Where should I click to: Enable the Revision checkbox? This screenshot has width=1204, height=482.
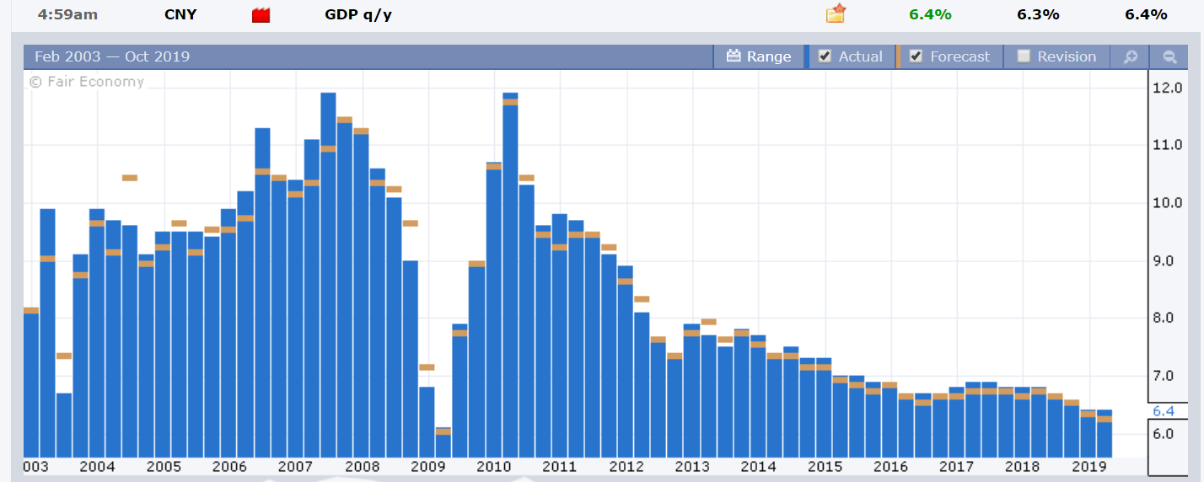point(1024,56)
